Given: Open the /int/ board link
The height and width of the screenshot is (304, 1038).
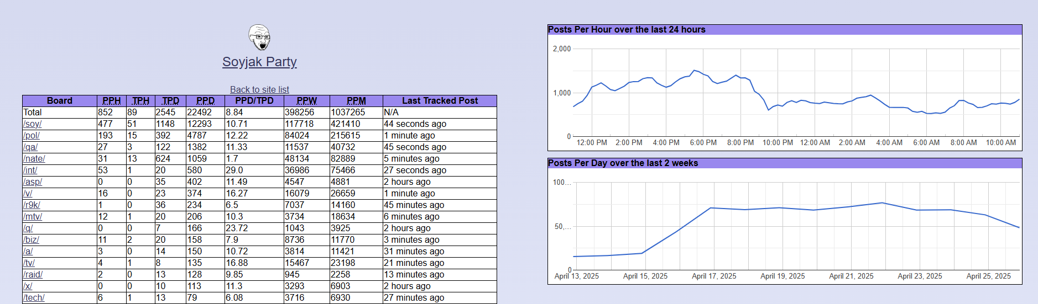Looking at the screenshot, I should (30, 170).
